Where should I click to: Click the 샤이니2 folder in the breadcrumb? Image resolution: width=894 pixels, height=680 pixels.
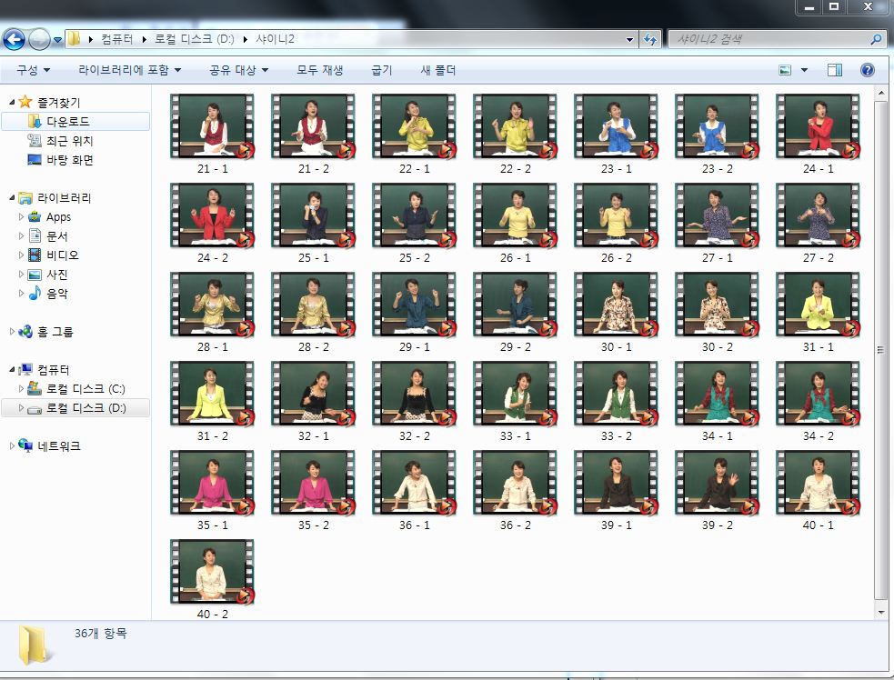(275, 39)
